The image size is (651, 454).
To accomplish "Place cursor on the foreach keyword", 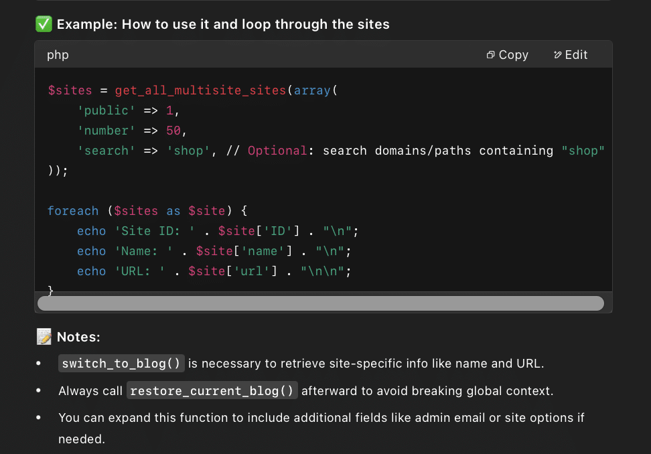I will (x=73, y=211).
